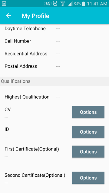Tap the alarm clock status icon
Image resolution: width=109 pixels, height=193 pixels.
tap(55, 4)
